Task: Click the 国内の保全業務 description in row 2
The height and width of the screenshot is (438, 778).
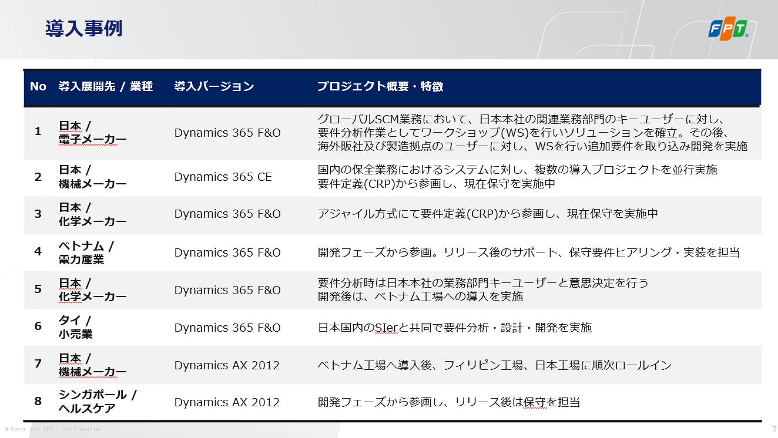Action: click(x=518, y=177)
